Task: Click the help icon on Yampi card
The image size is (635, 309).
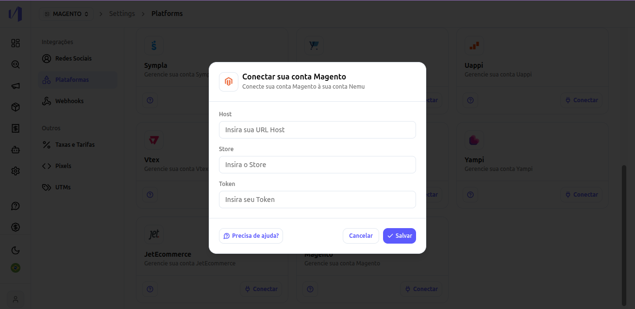Action: click(470, 195)
